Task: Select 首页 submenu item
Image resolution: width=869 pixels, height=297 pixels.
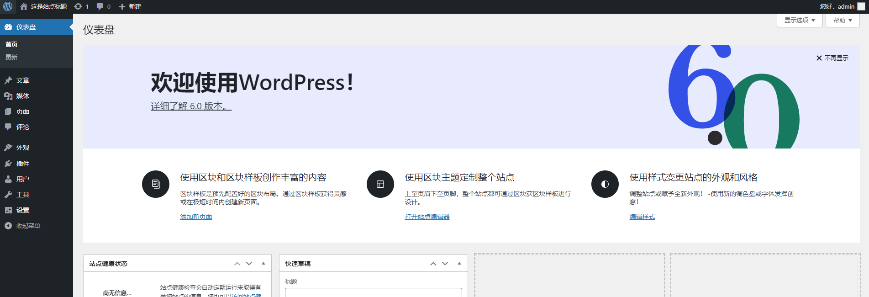Action: click(x=11, y=44)
